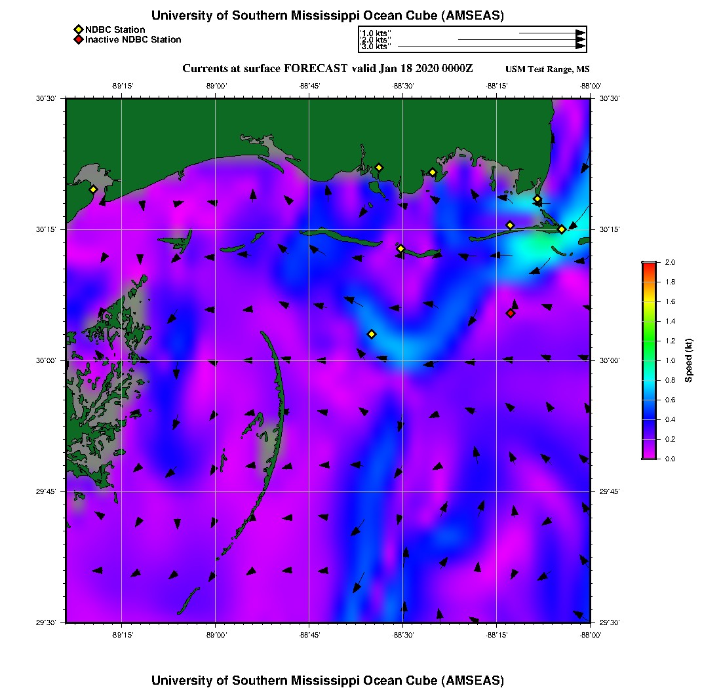Select the southernmost yellow NDBC station marker
721x688 pixels.
372,334
